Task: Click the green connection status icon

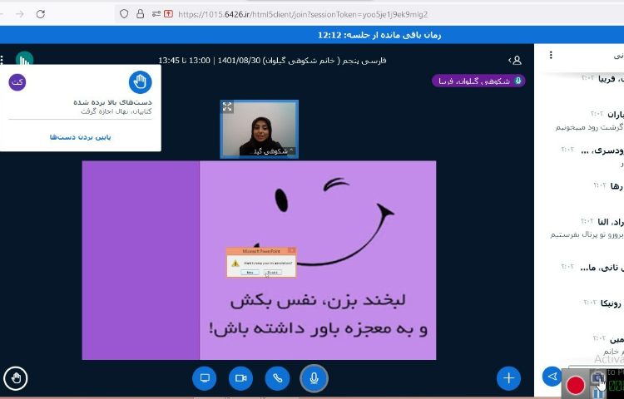Action: tap(25, 59)
